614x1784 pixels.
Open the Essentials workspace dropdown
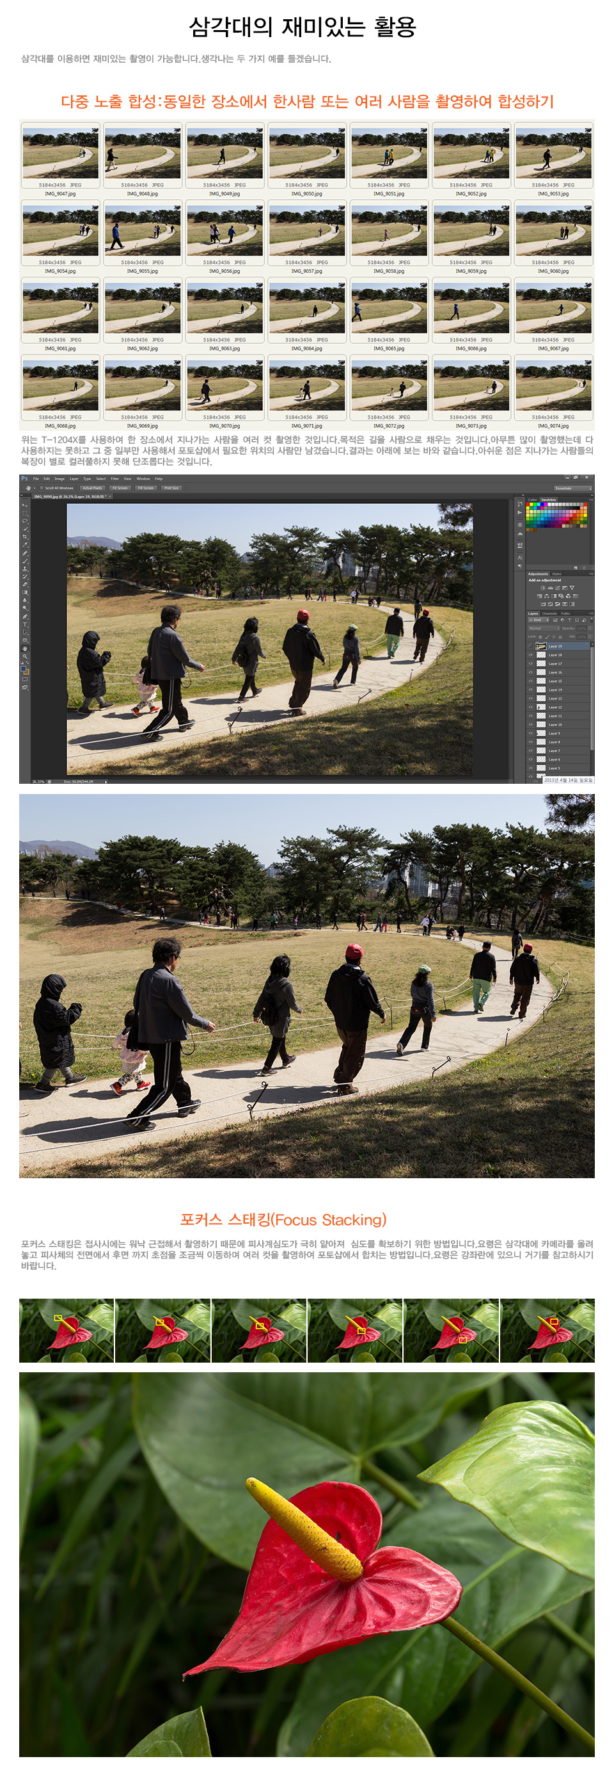pyautogui.click(x=573, y=488)
